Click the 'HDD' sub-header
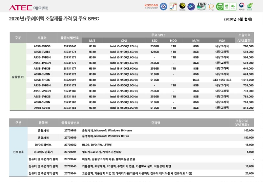 (x=173, y=40)
